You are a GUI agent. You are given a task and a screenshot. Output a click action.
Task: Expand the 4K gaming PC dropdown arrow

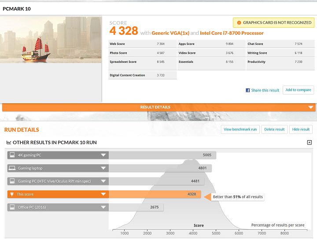pos(103,155)
